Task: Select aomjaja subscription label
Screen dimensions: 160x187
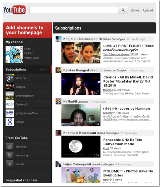Action: [20, 87]
